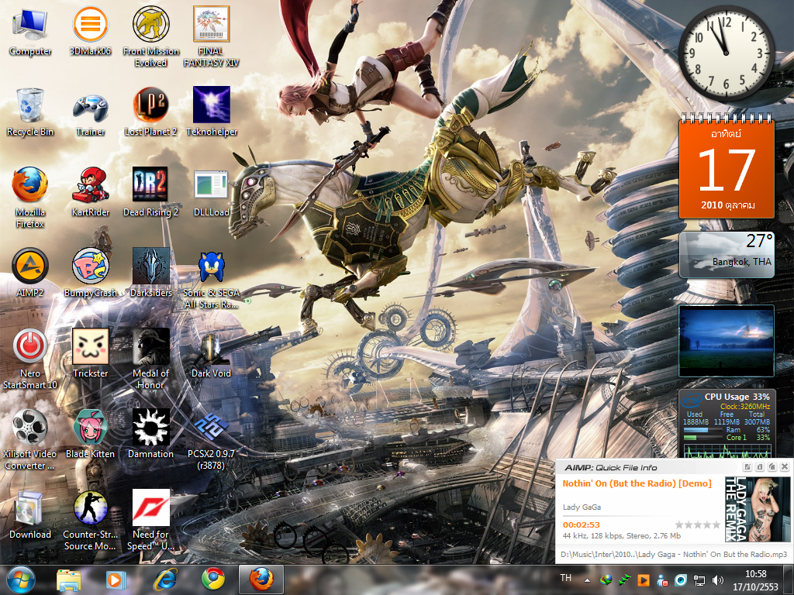The image size is (794, 595).
Task: Click the third AIMP popup header icon
Action: [772, 467]
